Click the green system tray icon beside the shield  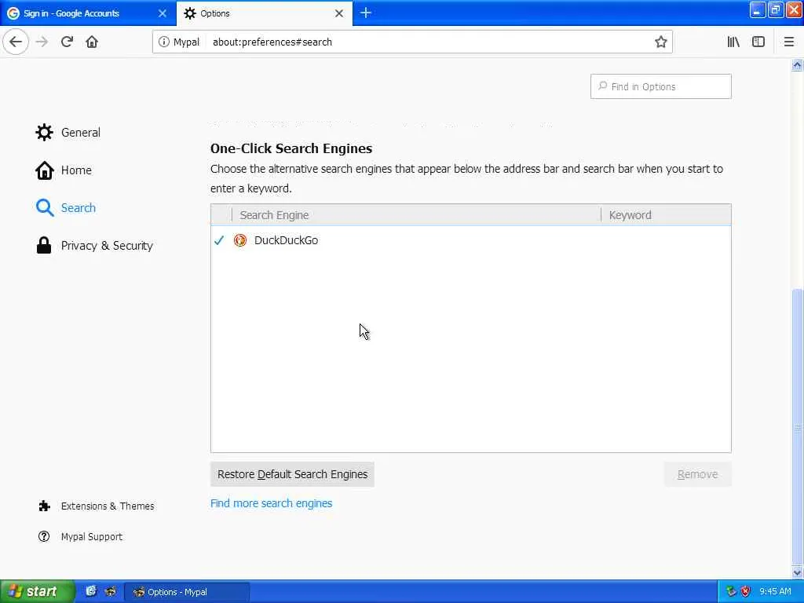pos(731,592)
